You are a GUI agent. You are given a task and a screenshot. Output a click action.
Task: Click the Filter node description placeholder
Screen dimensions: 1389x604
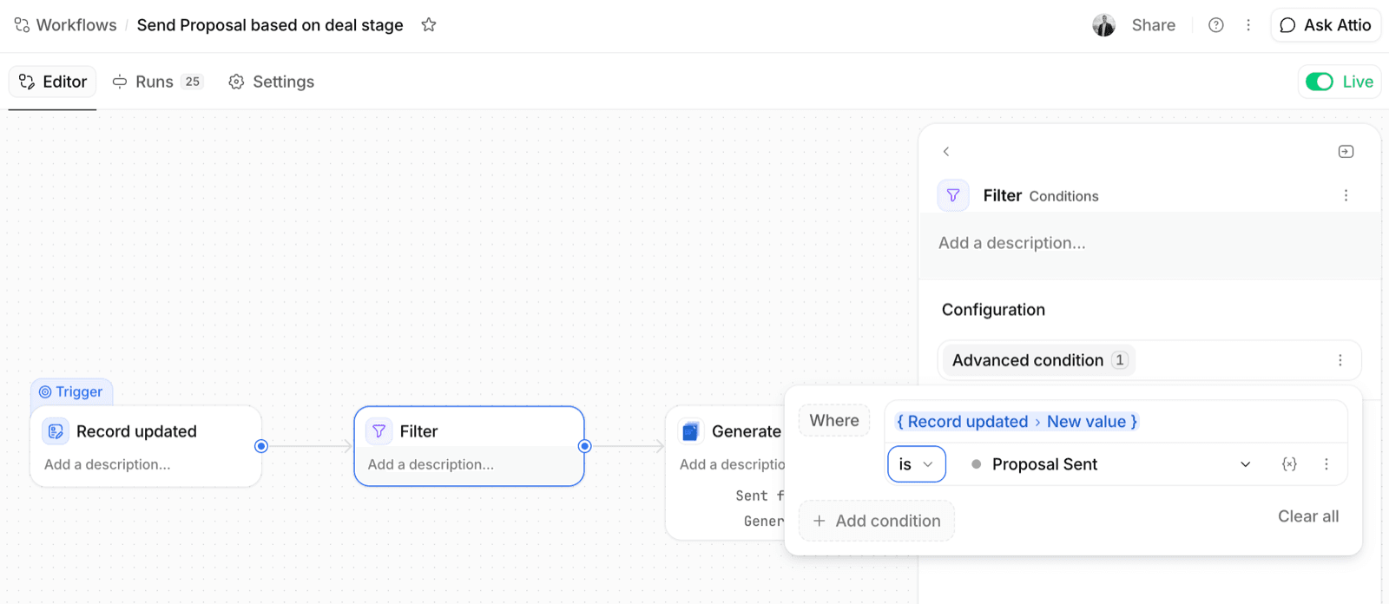coord(431,464)
